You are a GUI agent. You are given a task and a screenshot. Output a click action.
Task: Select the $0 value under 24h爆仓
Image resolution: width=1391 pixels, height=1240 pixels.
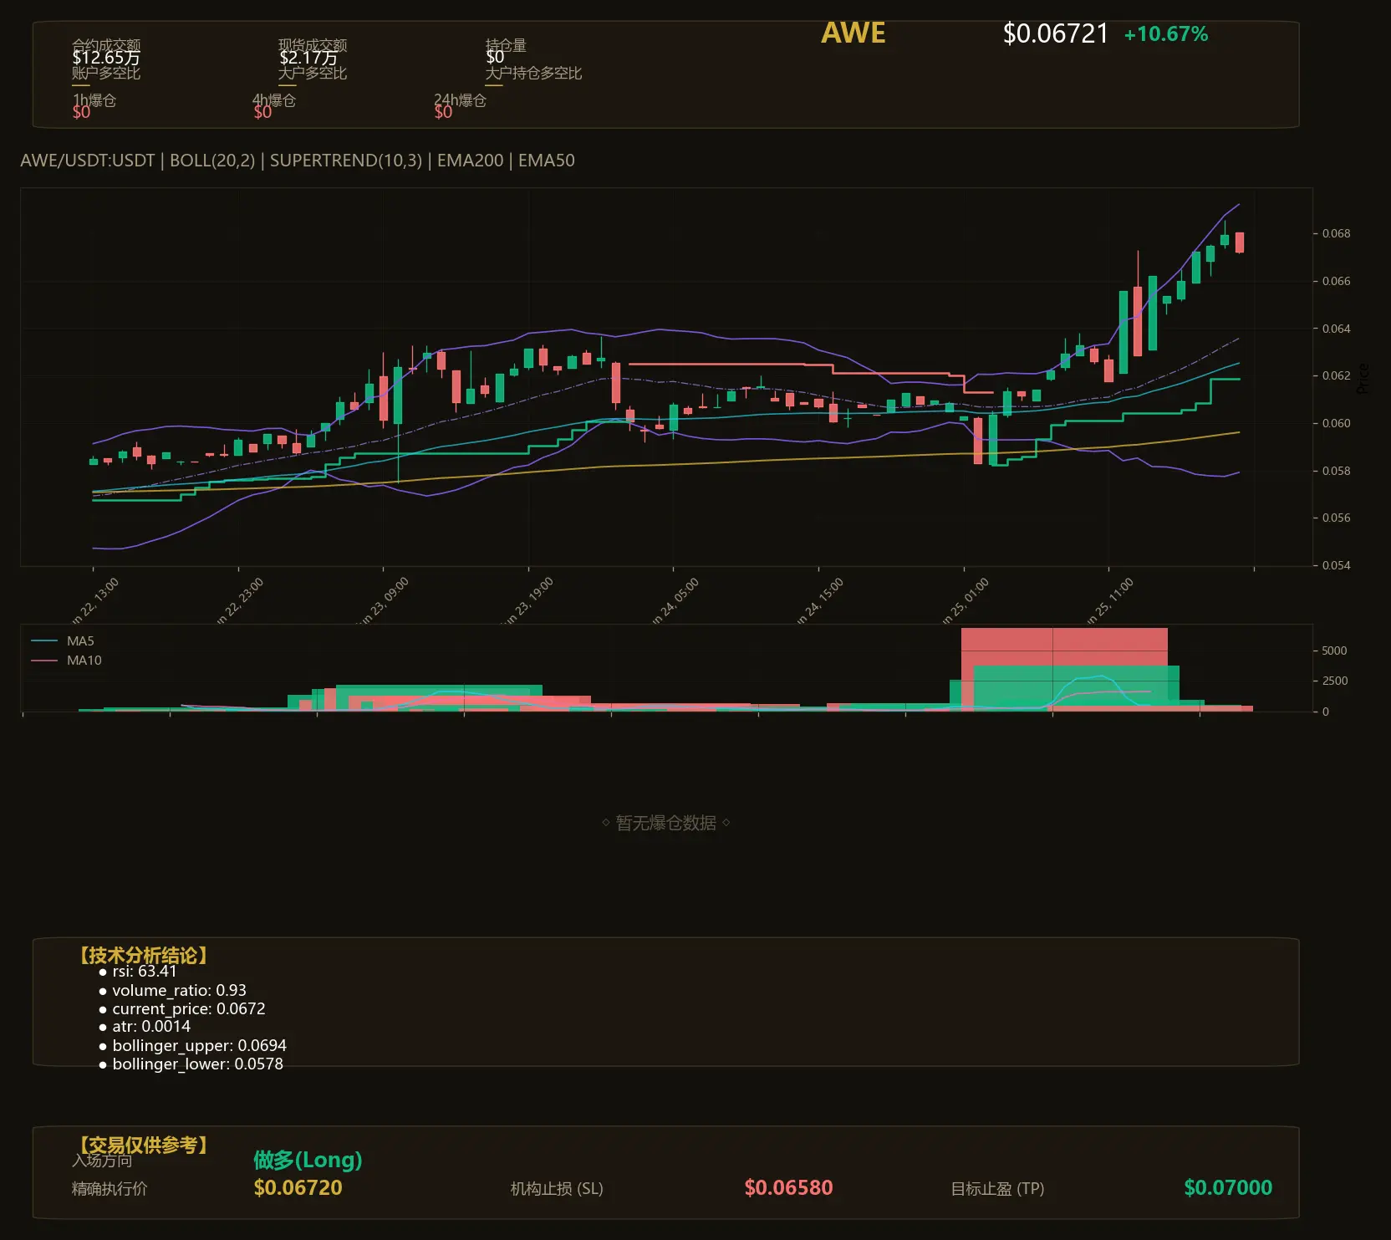pos(443,112)
